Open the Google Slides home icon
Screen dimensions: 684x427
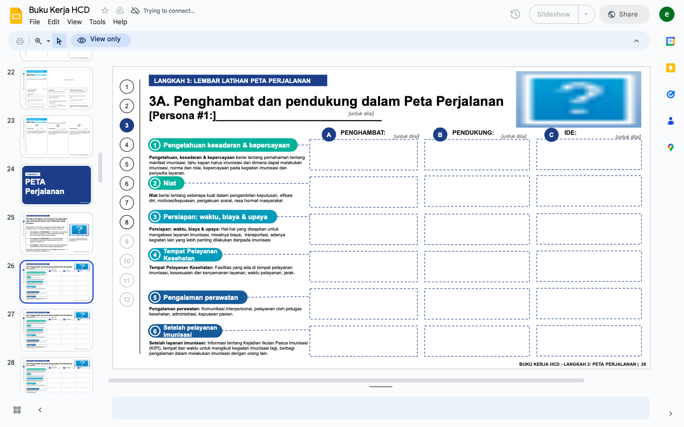coord(16,16)
